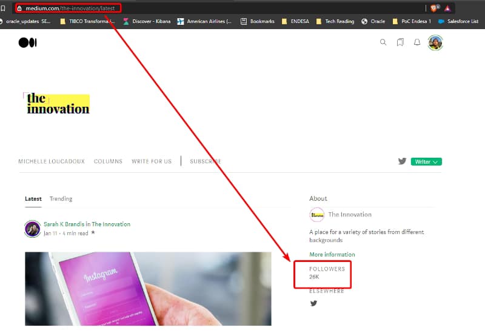Viewport: 485px width, 336px height.
Task: Click The Innovation small logo in About
Action: click(317, 215)
